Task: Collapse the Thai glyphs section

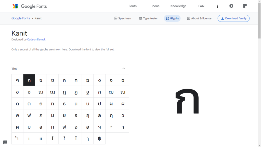Action: (x=124, y=69)
